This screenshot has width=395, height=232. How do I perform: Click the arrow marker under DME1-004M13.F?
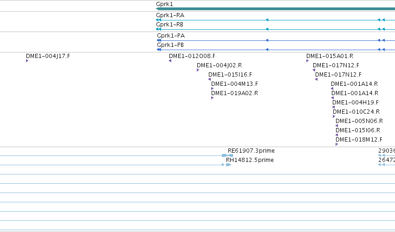(x=213, y=89)
